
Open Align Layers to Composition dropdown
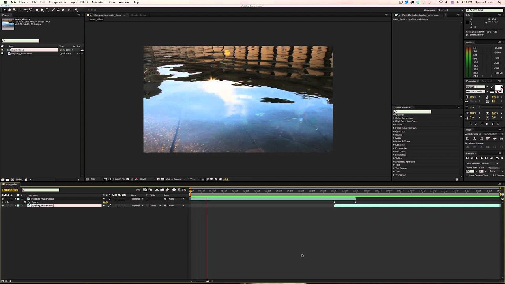(494, 134)
